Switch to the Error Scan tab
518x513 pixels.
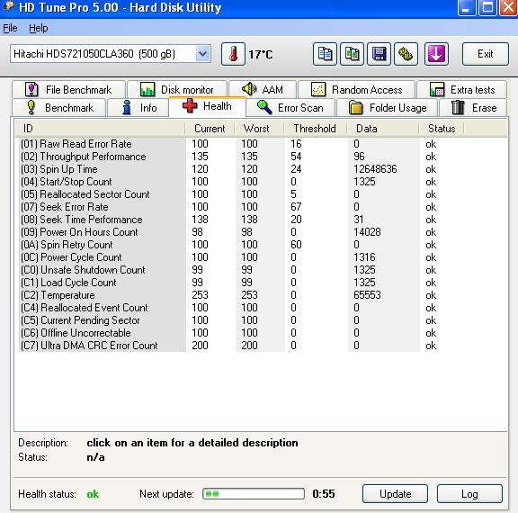point(290,108)
